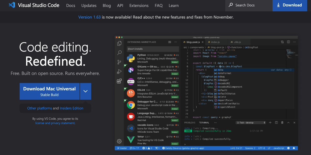Open the Source Control branch icon
This screenshot has height=155, width=311.
(119, 62)
